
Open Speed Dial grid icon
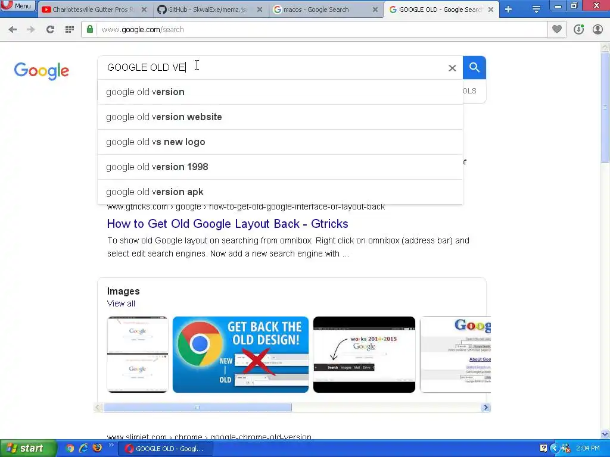click(70, 30)
